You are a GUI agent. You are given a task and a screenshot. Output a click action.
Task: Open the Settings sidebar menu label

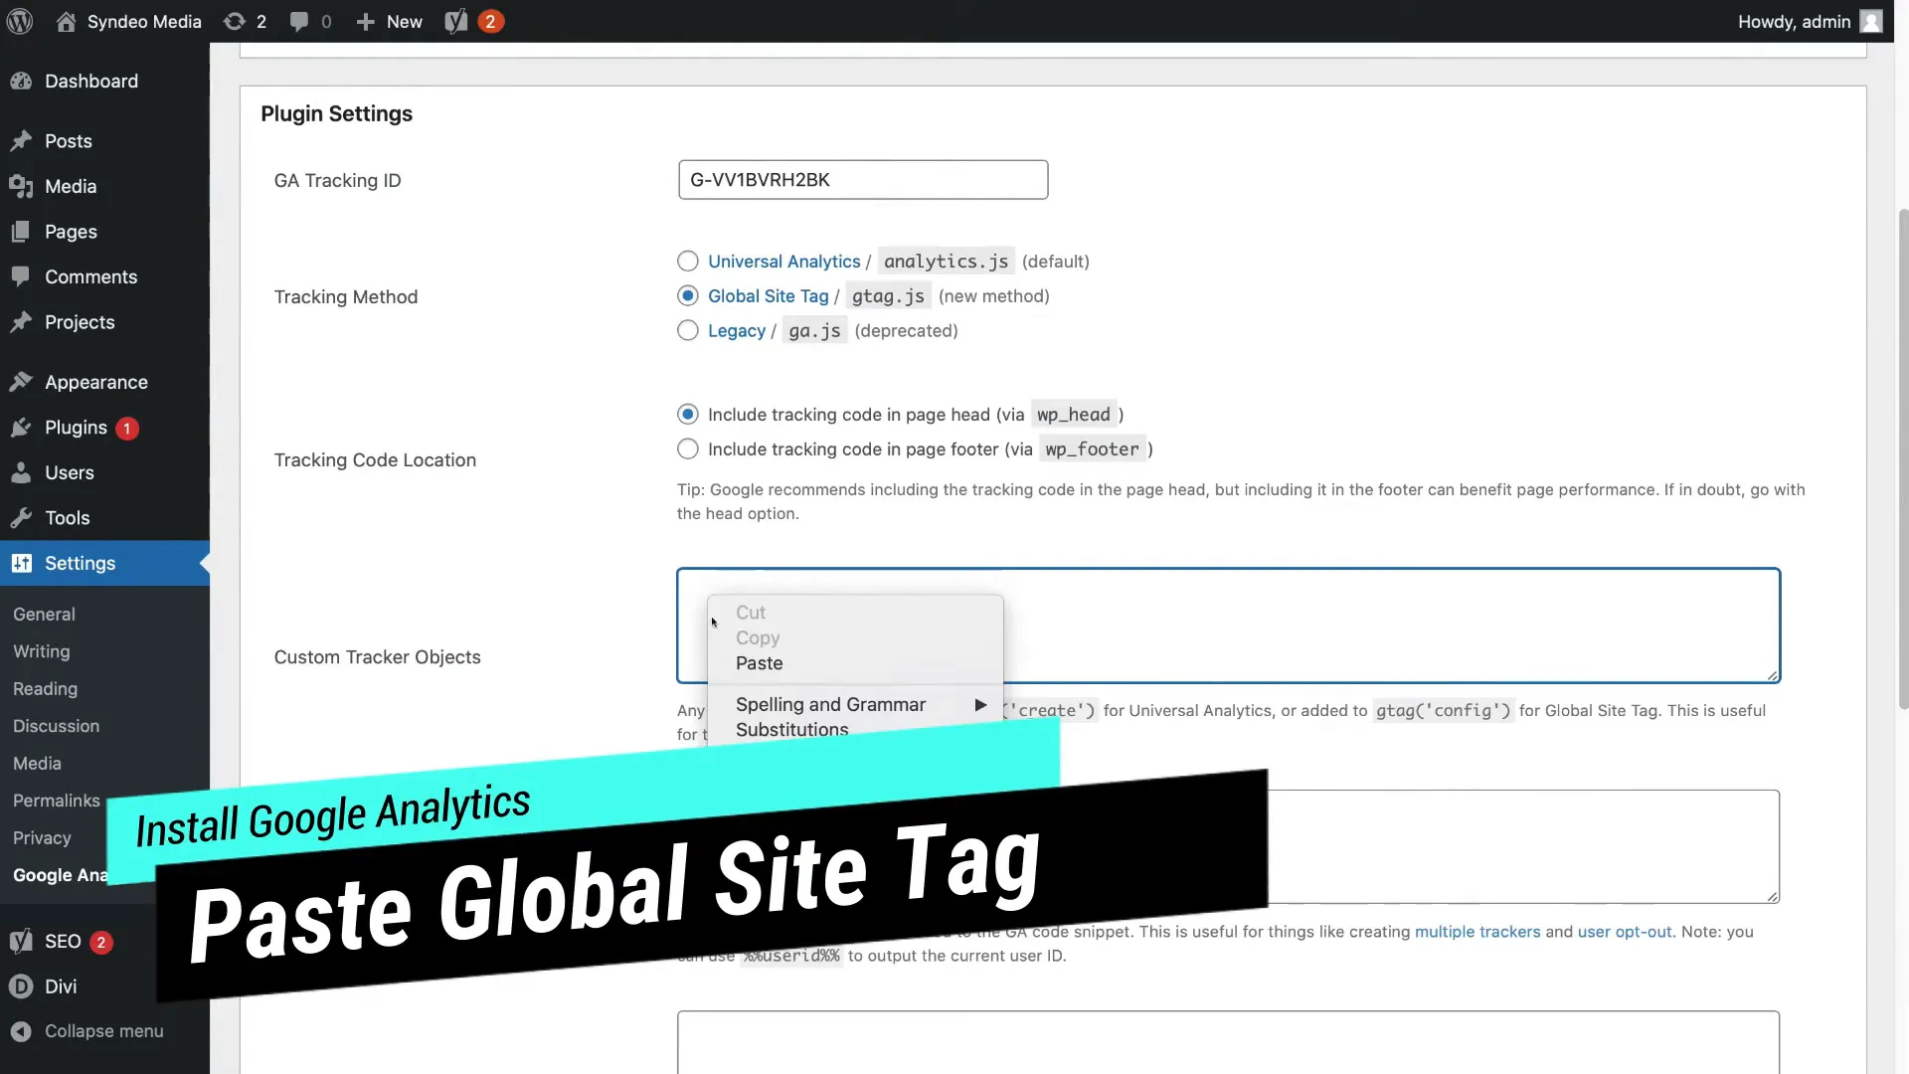pos(80,563)
